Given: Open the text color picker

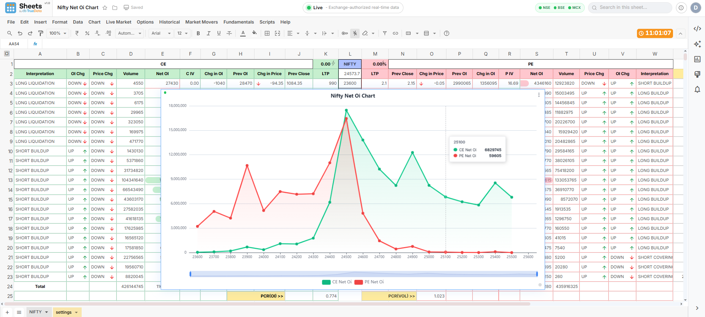Looking at the screenshot, I should point(243,33).
